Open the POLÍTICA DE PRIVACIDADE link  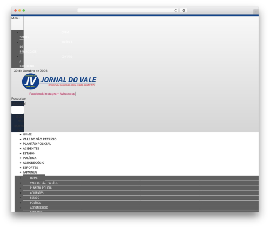pyautogui.click(x=46, y=47)
